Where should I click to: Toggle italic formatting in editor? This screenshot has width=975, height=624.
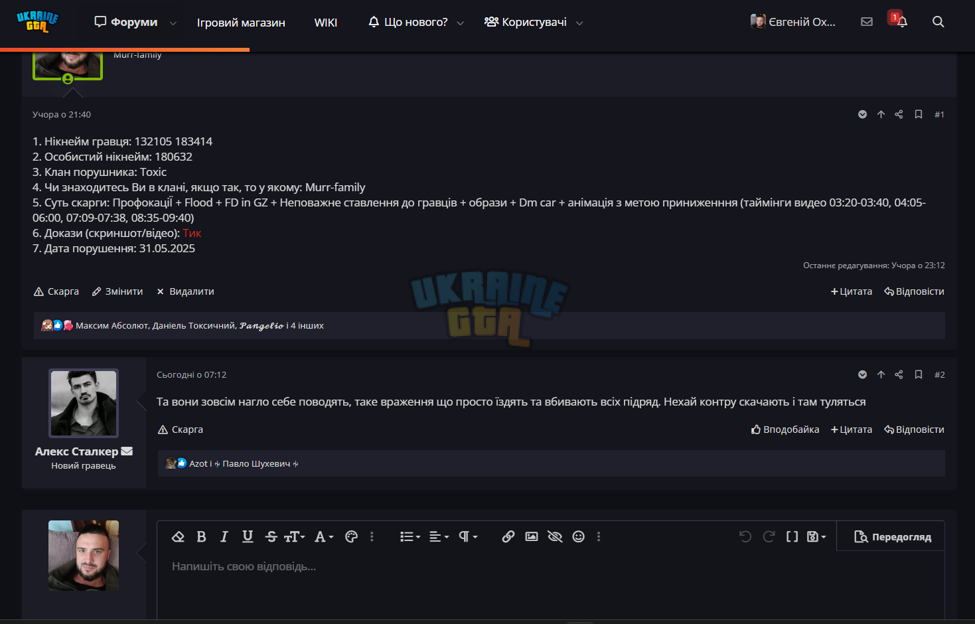pyautogui.click(x=224, y=536)
